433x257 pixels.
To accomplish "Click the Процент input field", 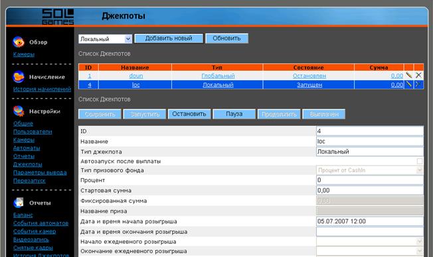I will (x=370, y=180).
